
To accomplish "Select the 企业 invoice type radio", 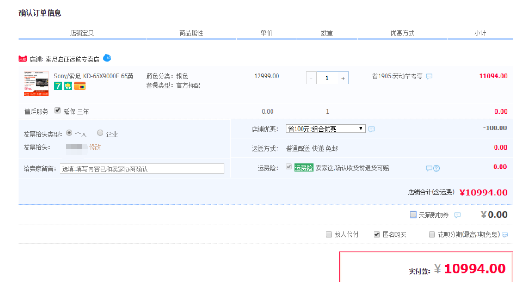I will 100,133.
